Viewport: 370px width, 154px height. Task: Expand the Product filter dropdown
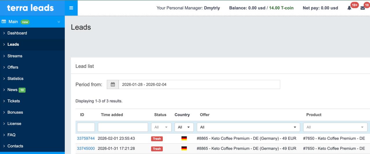pyautogui.click(x=335, y=127)
